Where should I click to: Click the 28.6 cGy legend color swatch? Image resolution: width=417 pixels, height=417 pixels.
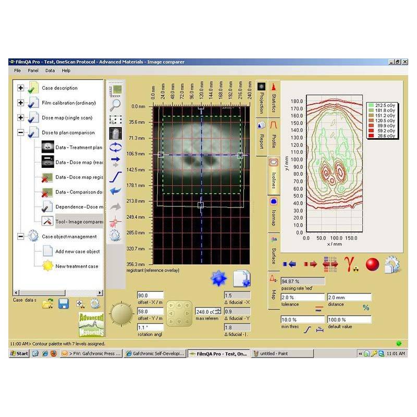click(x=371, y=136)
